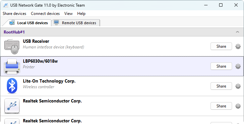Screen dimensions: 244x124
Task: Select the Lite-On Technology Corp. name
Action: (x=49, y=81)
